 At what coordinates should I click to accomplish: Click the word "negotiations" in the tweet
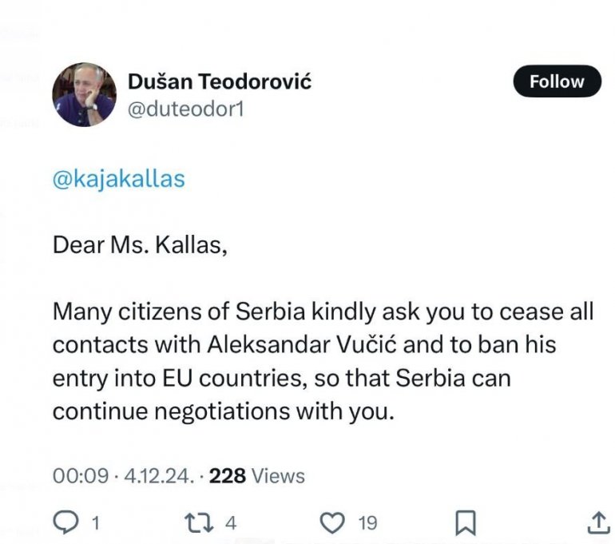click(x=212, y=411)
